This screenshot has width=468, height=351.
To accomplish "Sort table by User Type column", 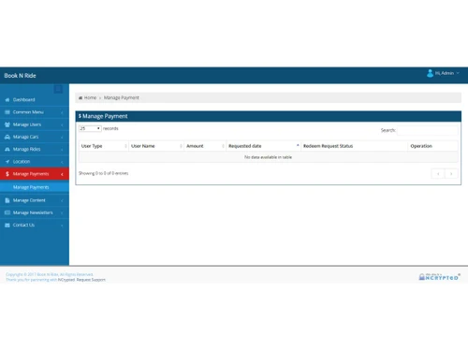I will [104, 146].
